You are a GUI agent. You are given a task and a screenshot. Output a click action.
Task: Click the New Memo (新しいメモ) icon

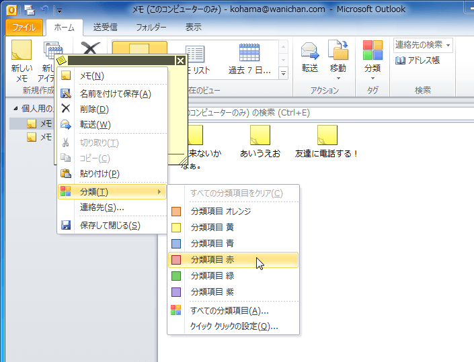pyautogui.click(x=22, y=50)
